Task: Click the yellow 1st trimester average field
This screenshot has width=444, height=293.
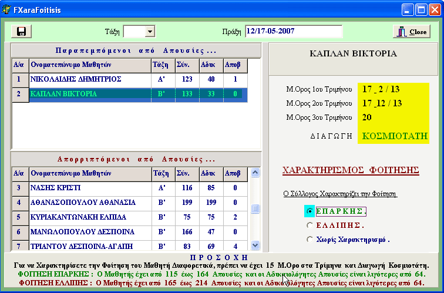Action: (393, 89)
